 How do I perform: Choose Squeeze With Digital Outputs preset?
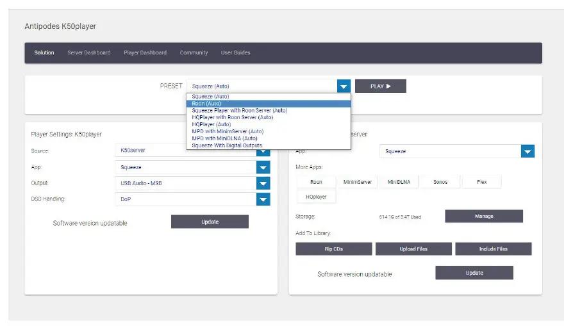click(268, 145)
